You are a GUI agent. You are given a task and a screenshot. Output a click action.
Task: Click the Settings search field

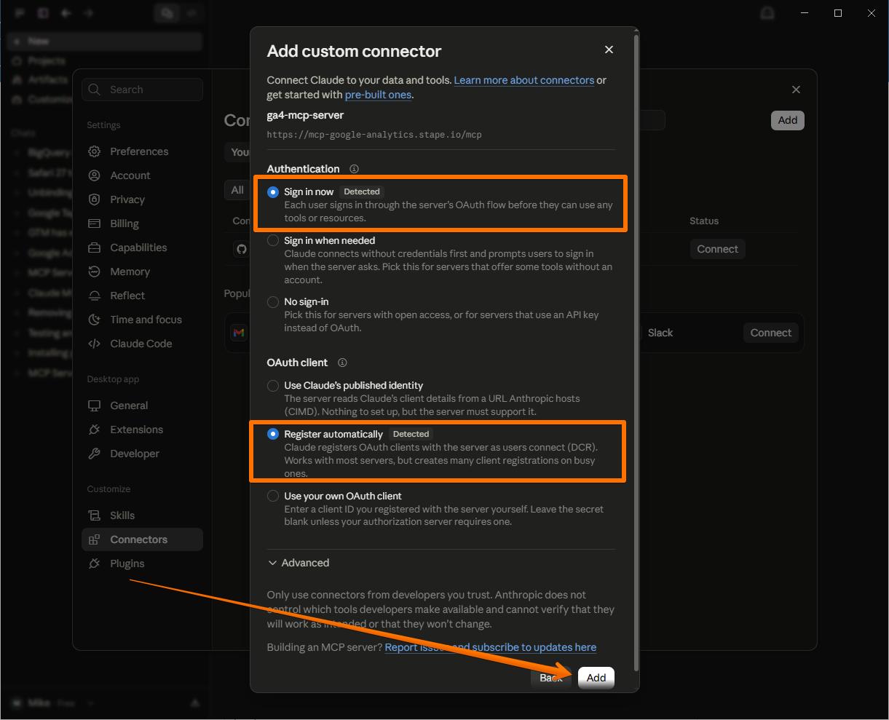pos(143,90)
